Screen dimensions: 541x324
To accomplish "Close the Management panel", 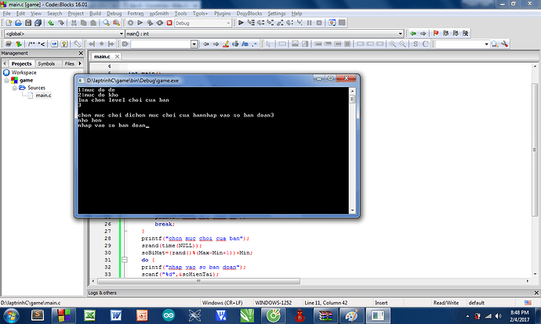I will pyautogui.click(x=79, y=53).
